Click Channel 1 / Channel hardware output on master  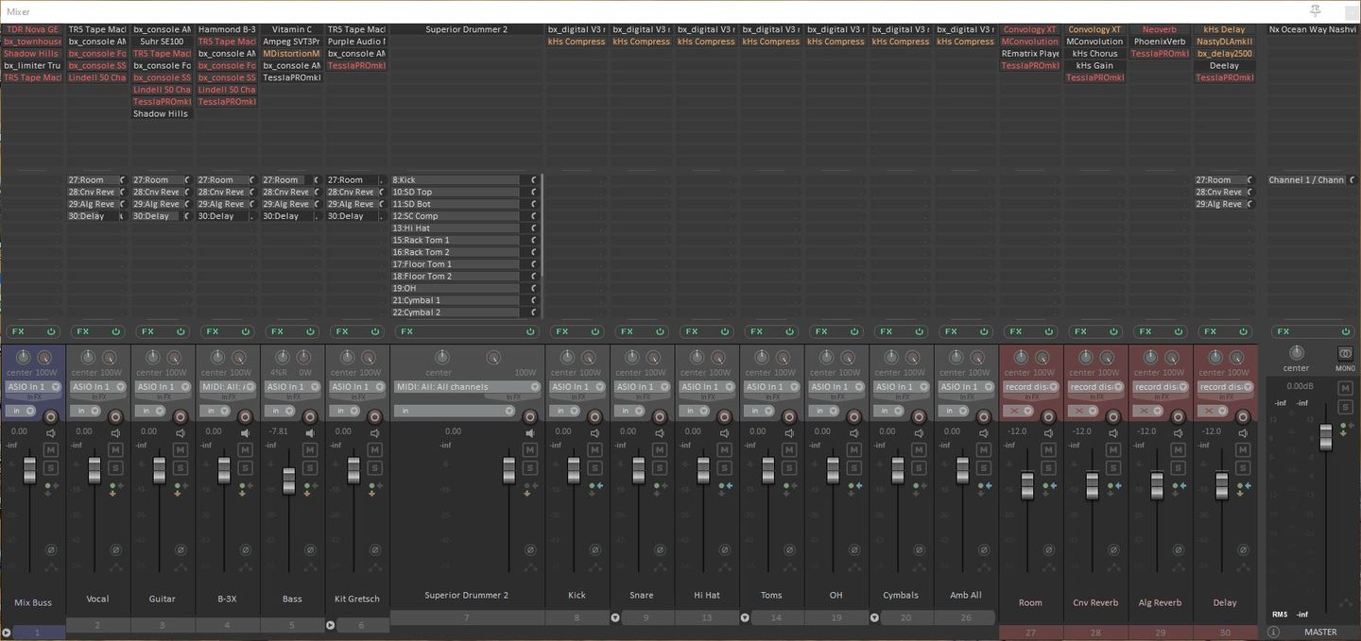pos(1308,180)
